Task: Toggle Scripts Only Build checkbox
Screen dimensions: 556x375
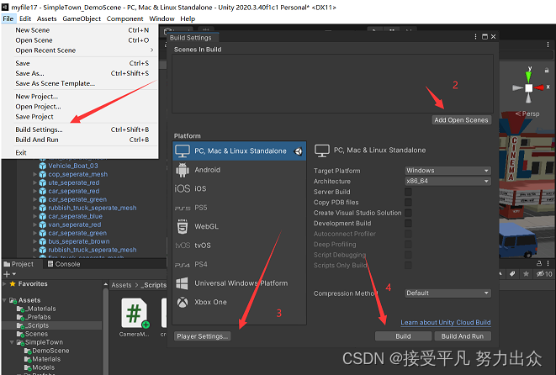Action: click(408, 265)
